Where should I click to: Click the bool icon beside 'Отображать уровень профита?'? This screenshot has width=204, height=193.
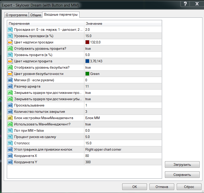10,48
